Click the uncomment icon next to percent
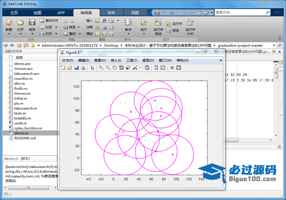 point(104,27)
